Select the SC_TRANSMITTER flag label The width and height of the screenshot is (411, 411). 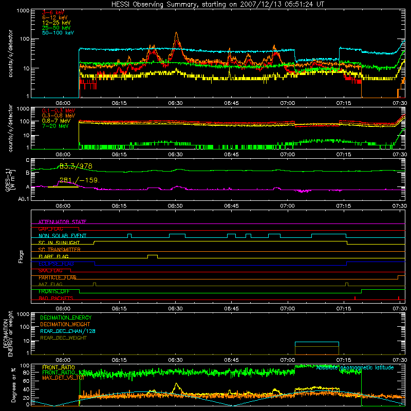(59, 250)
